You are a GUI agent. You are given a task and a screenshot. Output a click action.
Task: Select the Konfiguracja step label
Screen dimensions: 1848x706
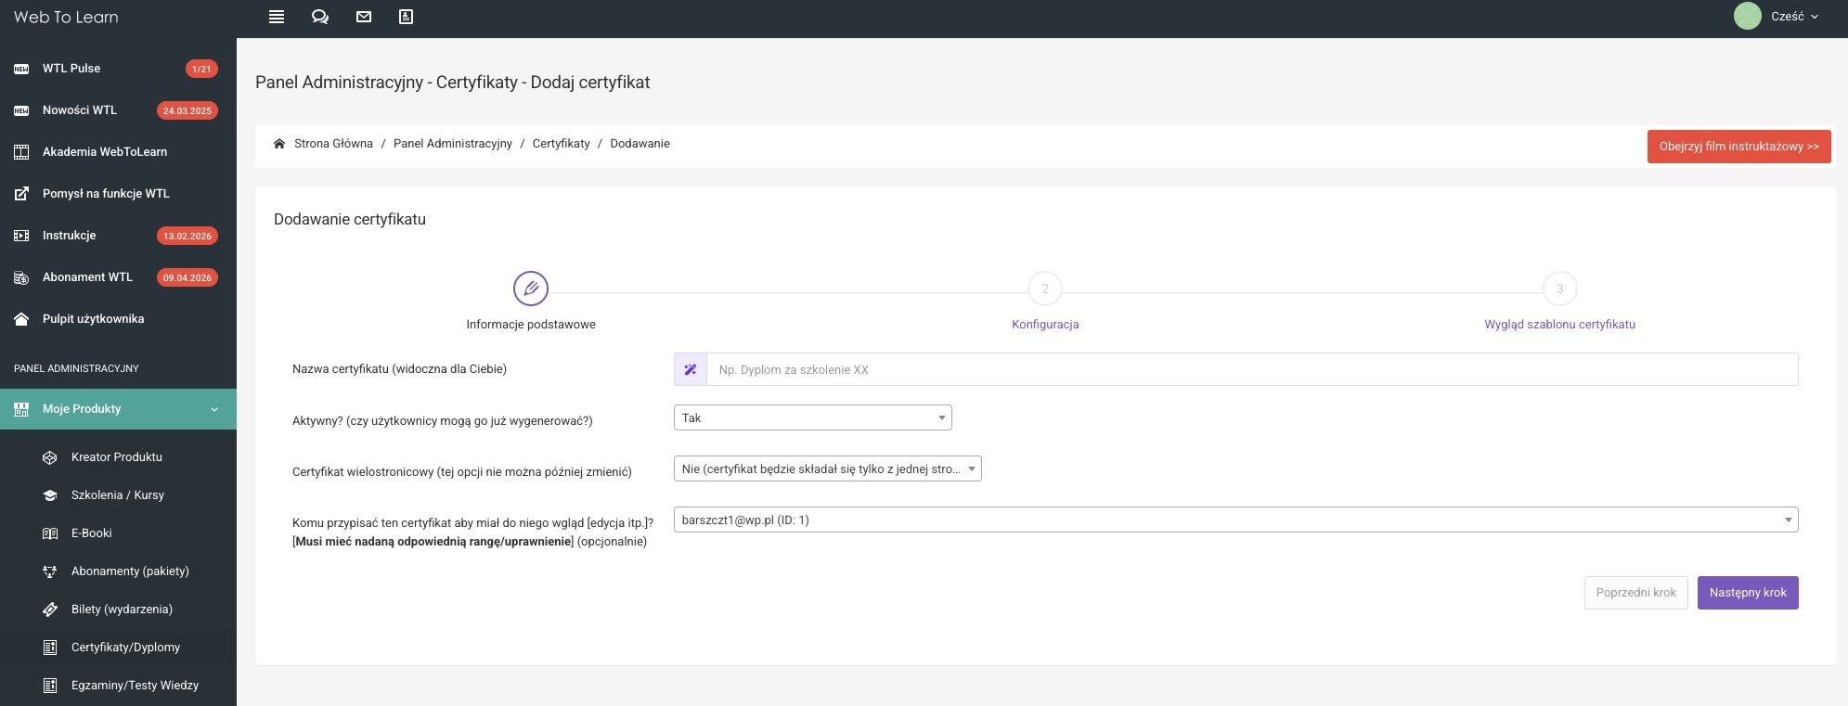coord(1045,325)
